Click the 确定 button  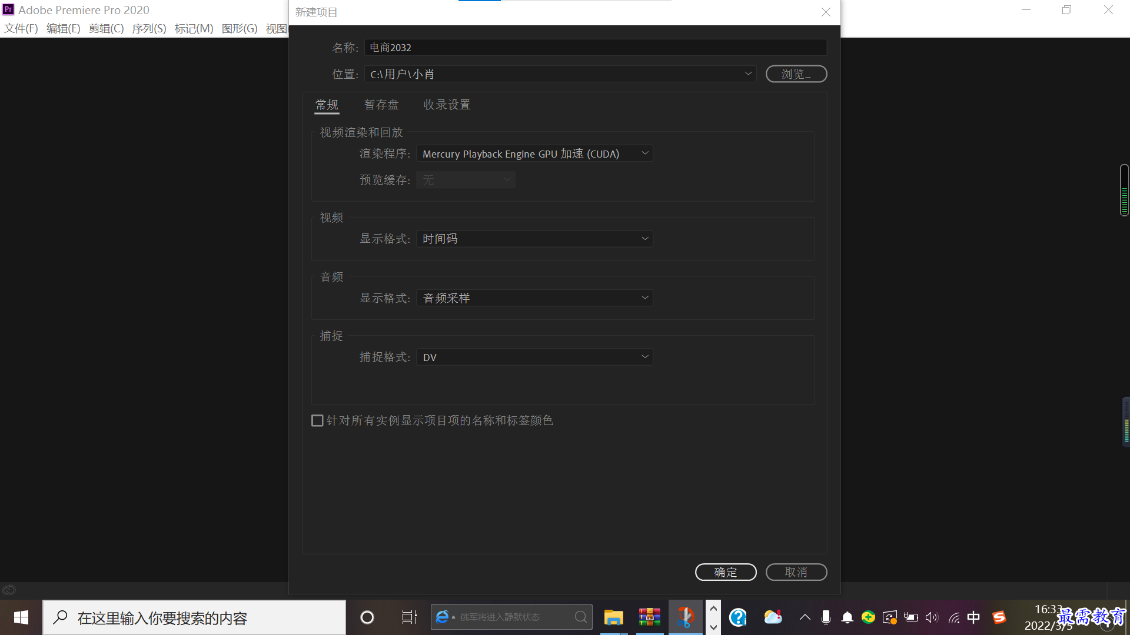725,572
